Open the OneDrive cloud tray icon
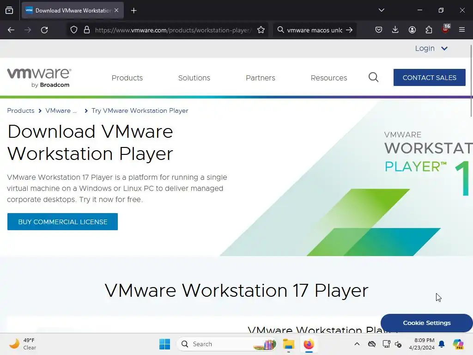The image size is (473, 355). (372, 344)
